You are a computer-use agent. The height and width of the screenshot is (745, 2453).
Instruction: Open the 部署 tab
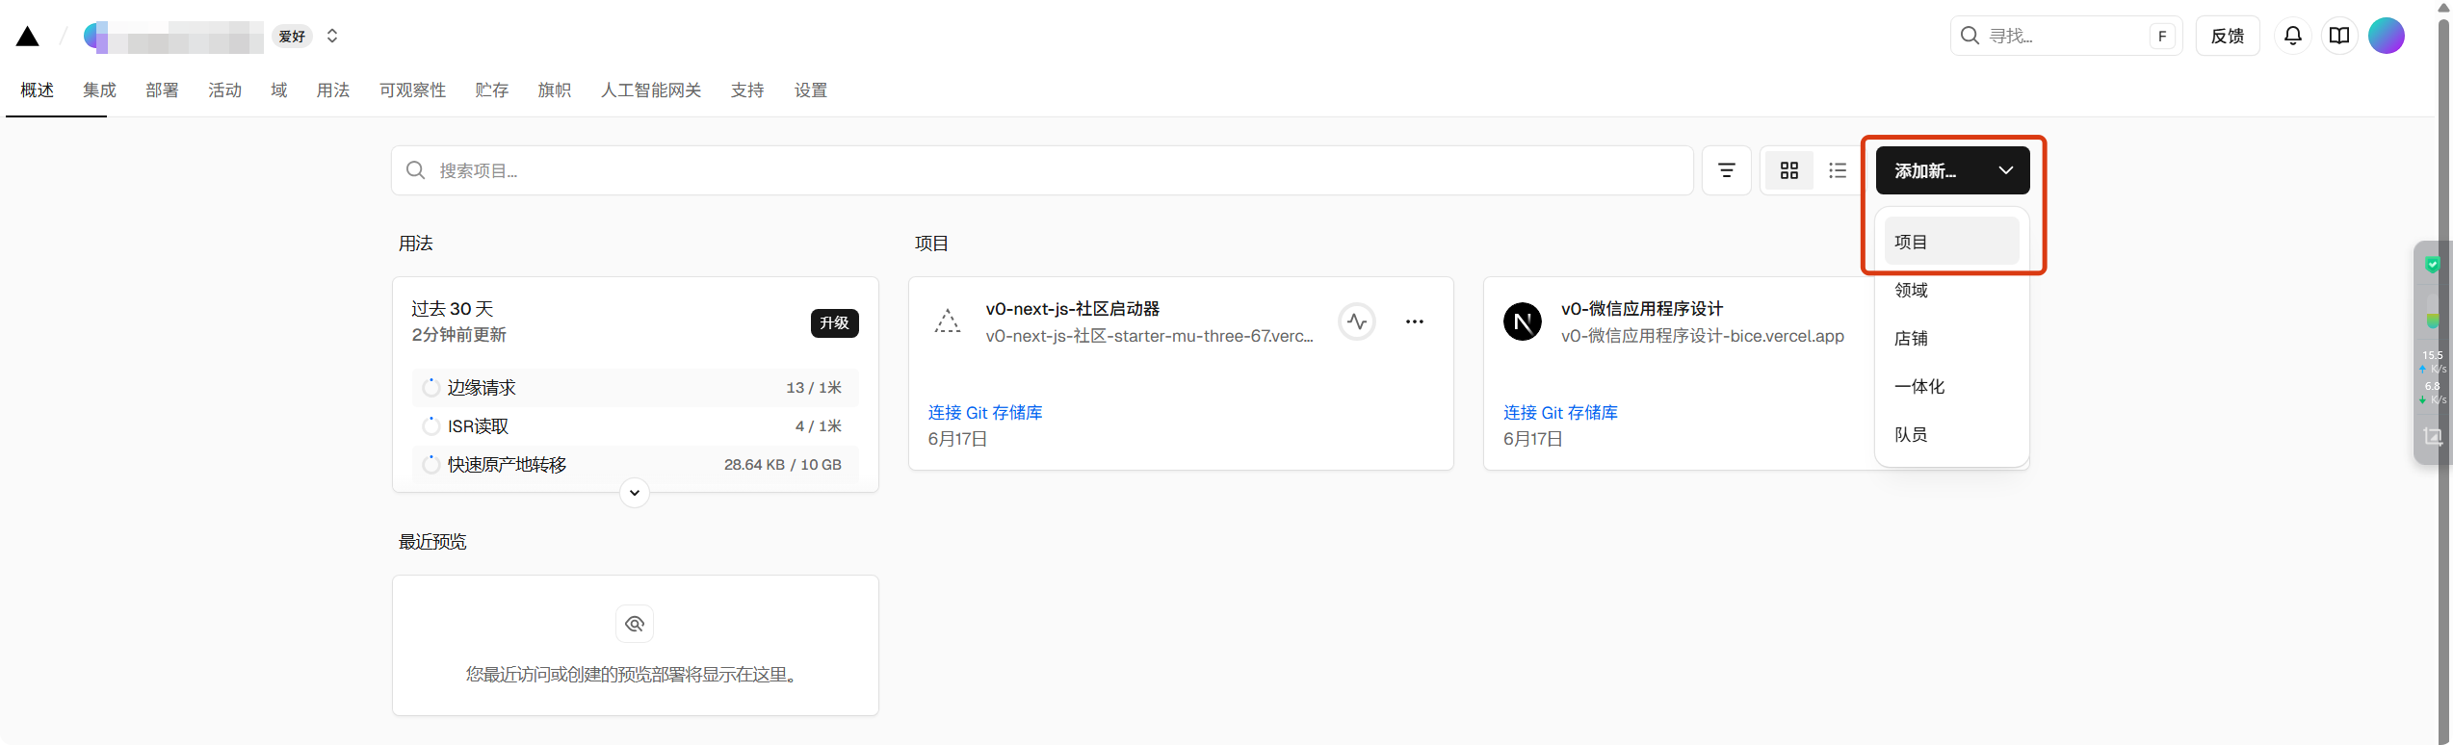(162, 90)
